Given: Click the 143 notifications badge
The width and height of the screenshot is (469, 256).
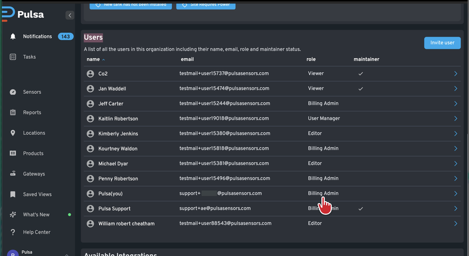Looking at the screenshot, I should [66, 36].
